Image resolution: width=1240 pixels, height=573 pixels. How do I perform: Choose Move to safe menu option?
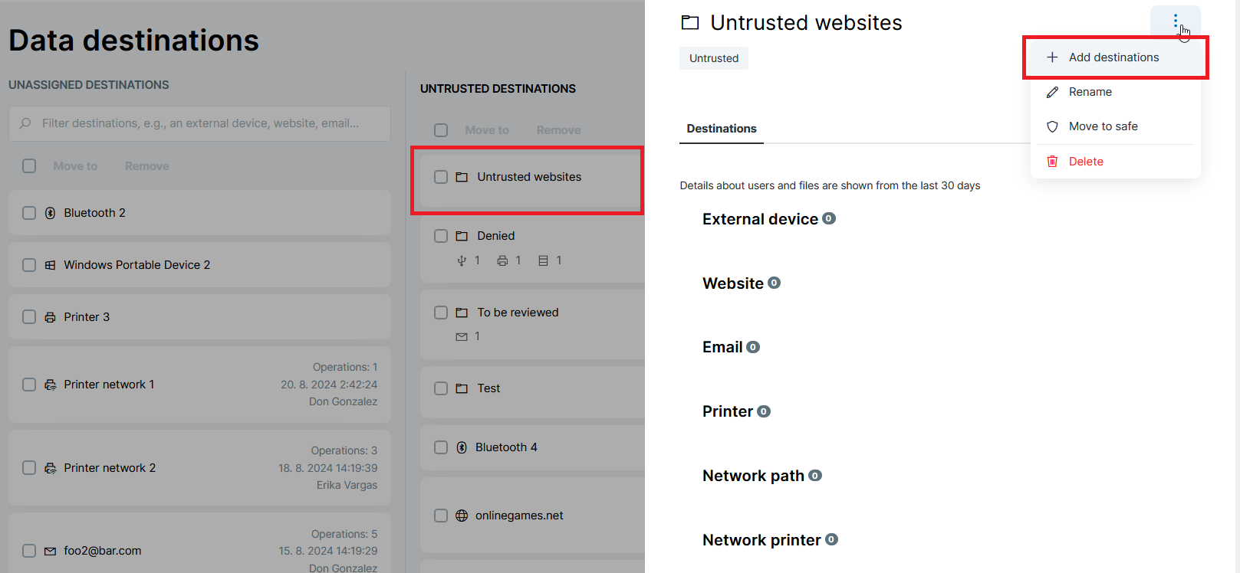point(1103,126)
